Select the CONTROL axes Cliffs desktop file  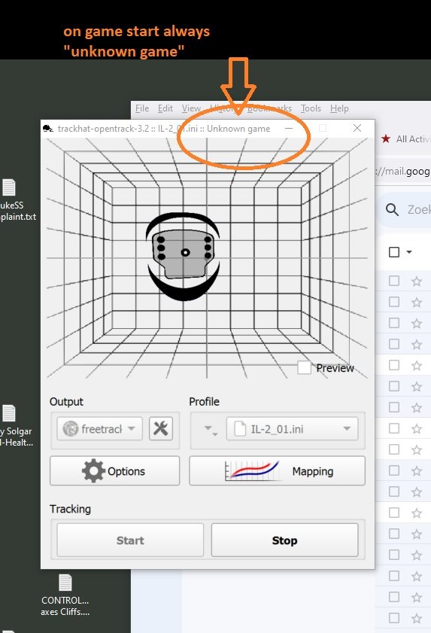click(65, 595)
